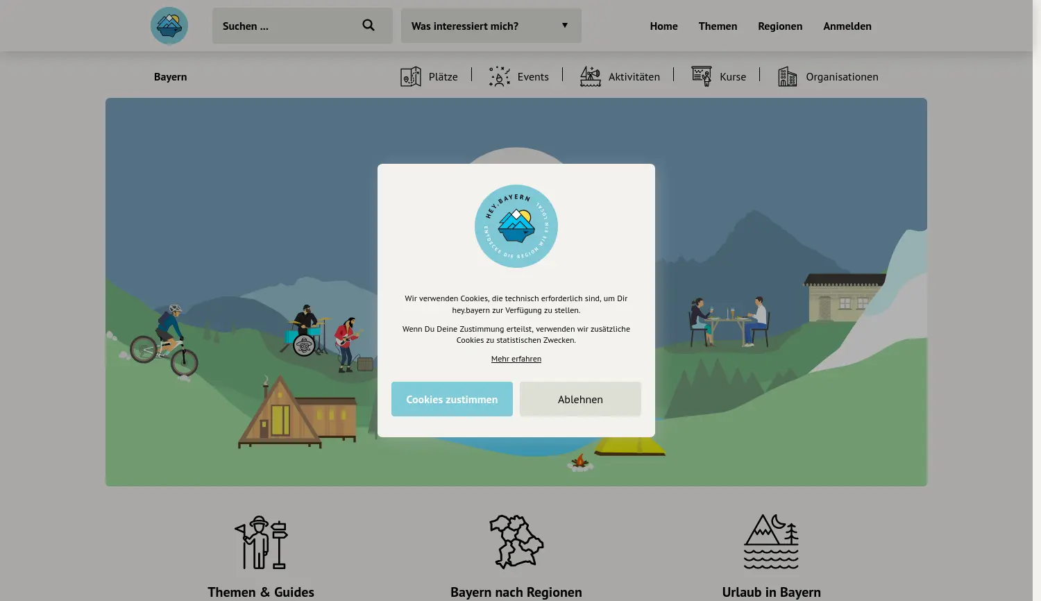Viewport: 1041px width, 601px height.
Task: Click the Aktivitäten activity icon
Action: click(x=590, y=76)
